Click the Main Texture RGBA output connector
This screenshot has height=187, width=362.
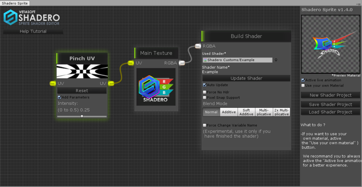[x=182, y=63]
